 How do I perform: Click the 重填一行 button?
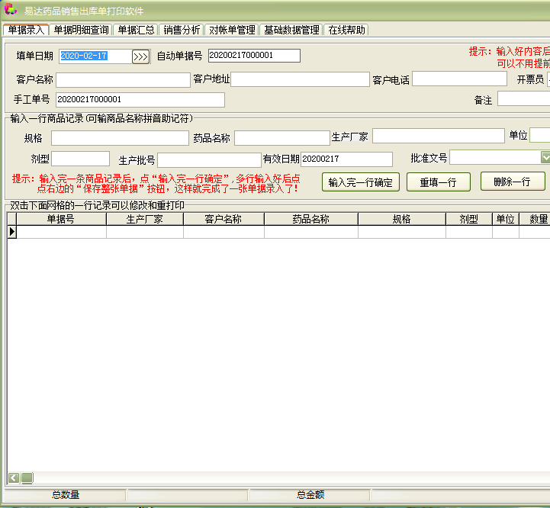[437, 182]
